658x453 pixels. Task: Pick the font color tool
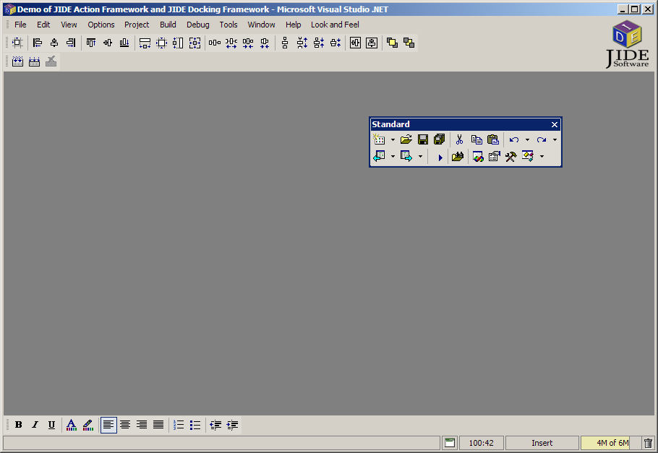72,425
